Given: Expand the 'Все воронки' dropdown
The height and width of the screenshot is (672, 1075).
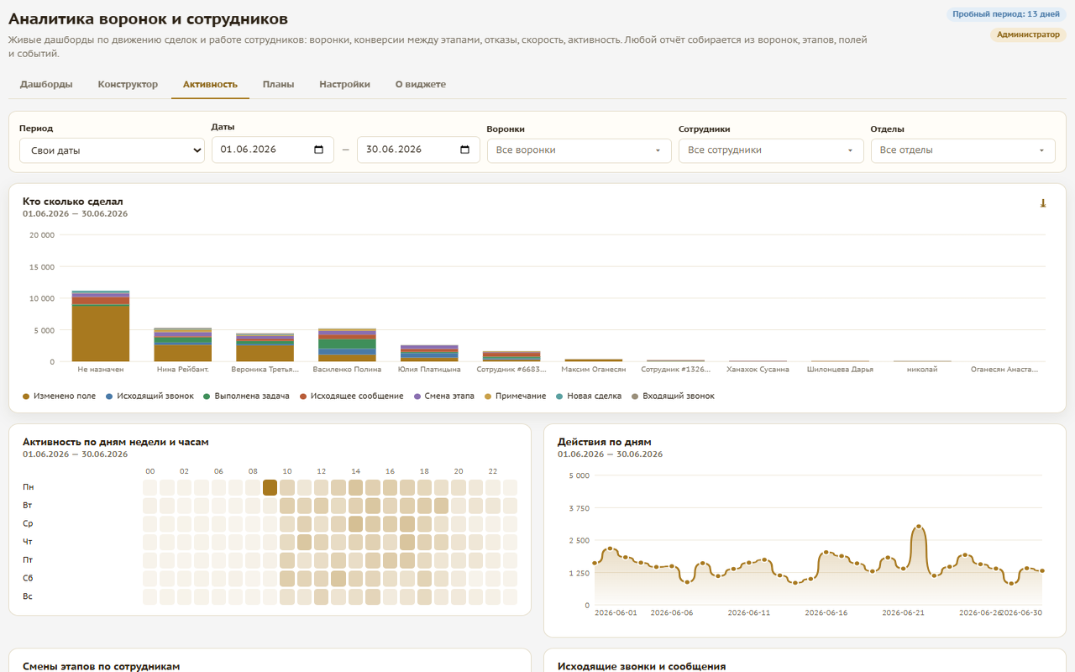Looking at the screenshot, I should click(579, 150).
